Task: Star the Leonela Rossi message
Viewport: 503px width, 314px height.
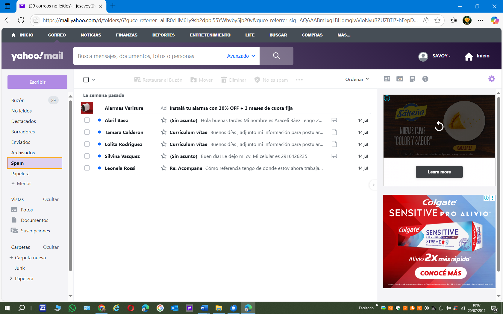Action: point(164,168)
